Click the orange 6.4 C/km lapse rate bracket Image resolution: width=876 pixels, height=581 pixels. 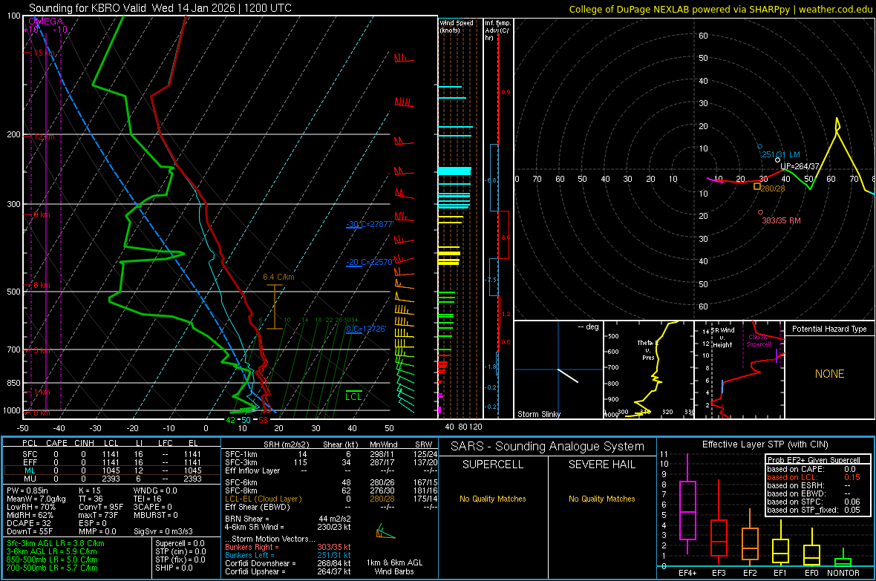coord(275,306)
